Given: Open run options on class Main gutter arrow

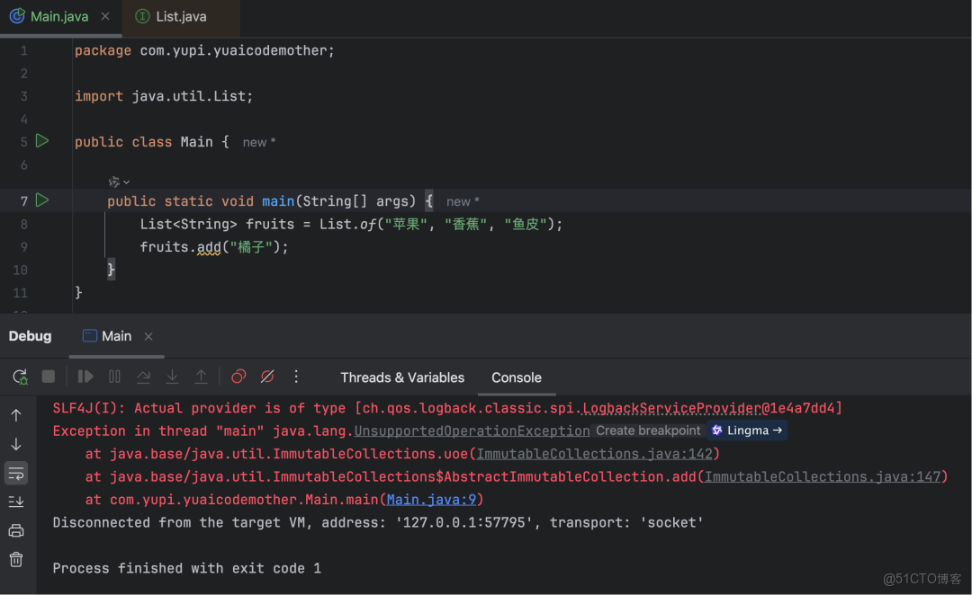Looking at the screenshot, I should [x=41, y=141].
